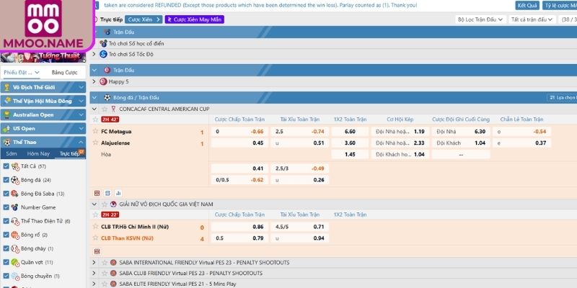Screen dimensions: 577x288
Task: Toggle the Number Game checkbox
Action: pos(6,207)
